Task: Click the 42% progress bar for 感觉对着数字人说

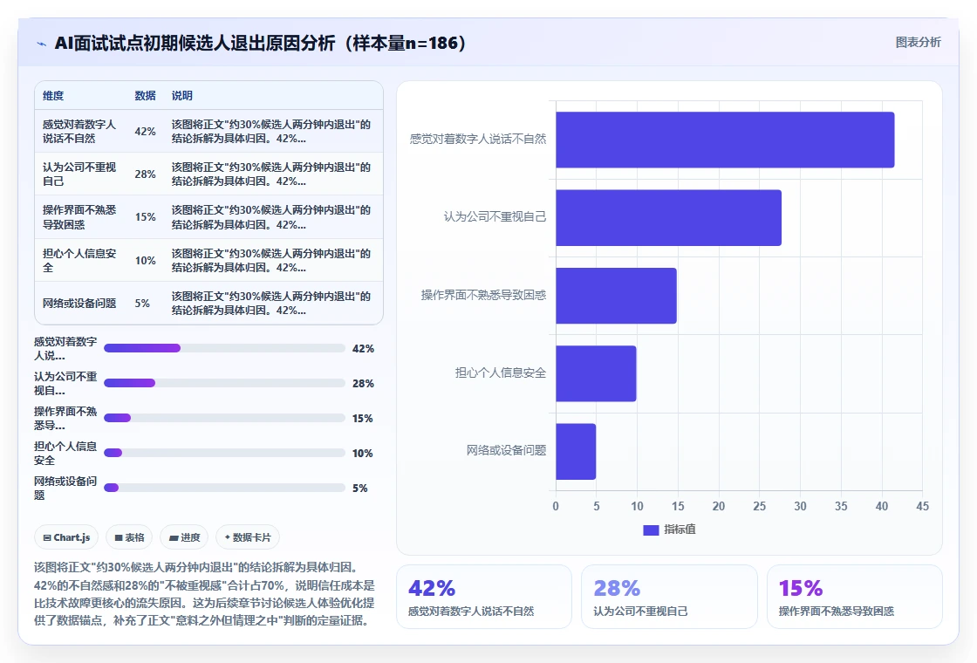Action: coord(224,348)
